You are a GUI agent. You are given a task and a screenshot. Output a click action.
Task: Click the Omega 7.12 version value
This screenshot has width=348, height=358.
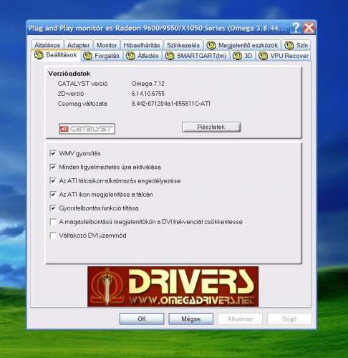click(x=148, y=84)
